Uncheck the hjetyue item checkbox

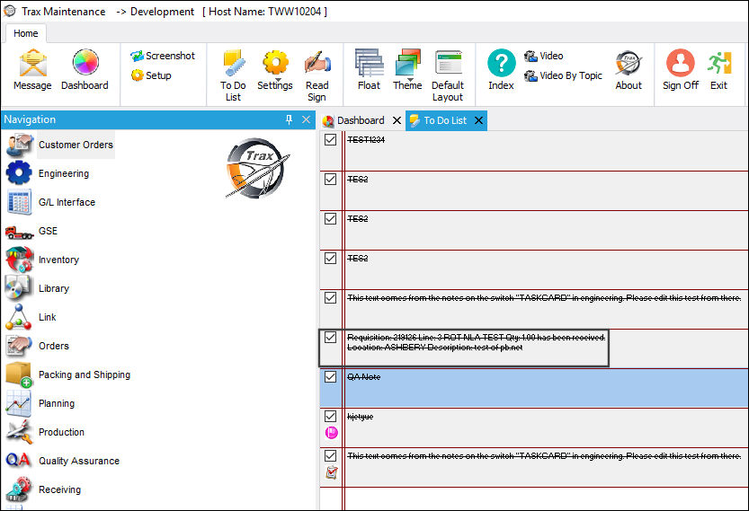tap(331, 416)
